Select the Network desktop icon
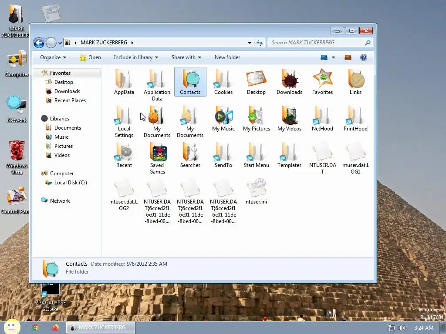Viewport: 446px width, 334px height. pyautogui.click(x=17, y=109)
